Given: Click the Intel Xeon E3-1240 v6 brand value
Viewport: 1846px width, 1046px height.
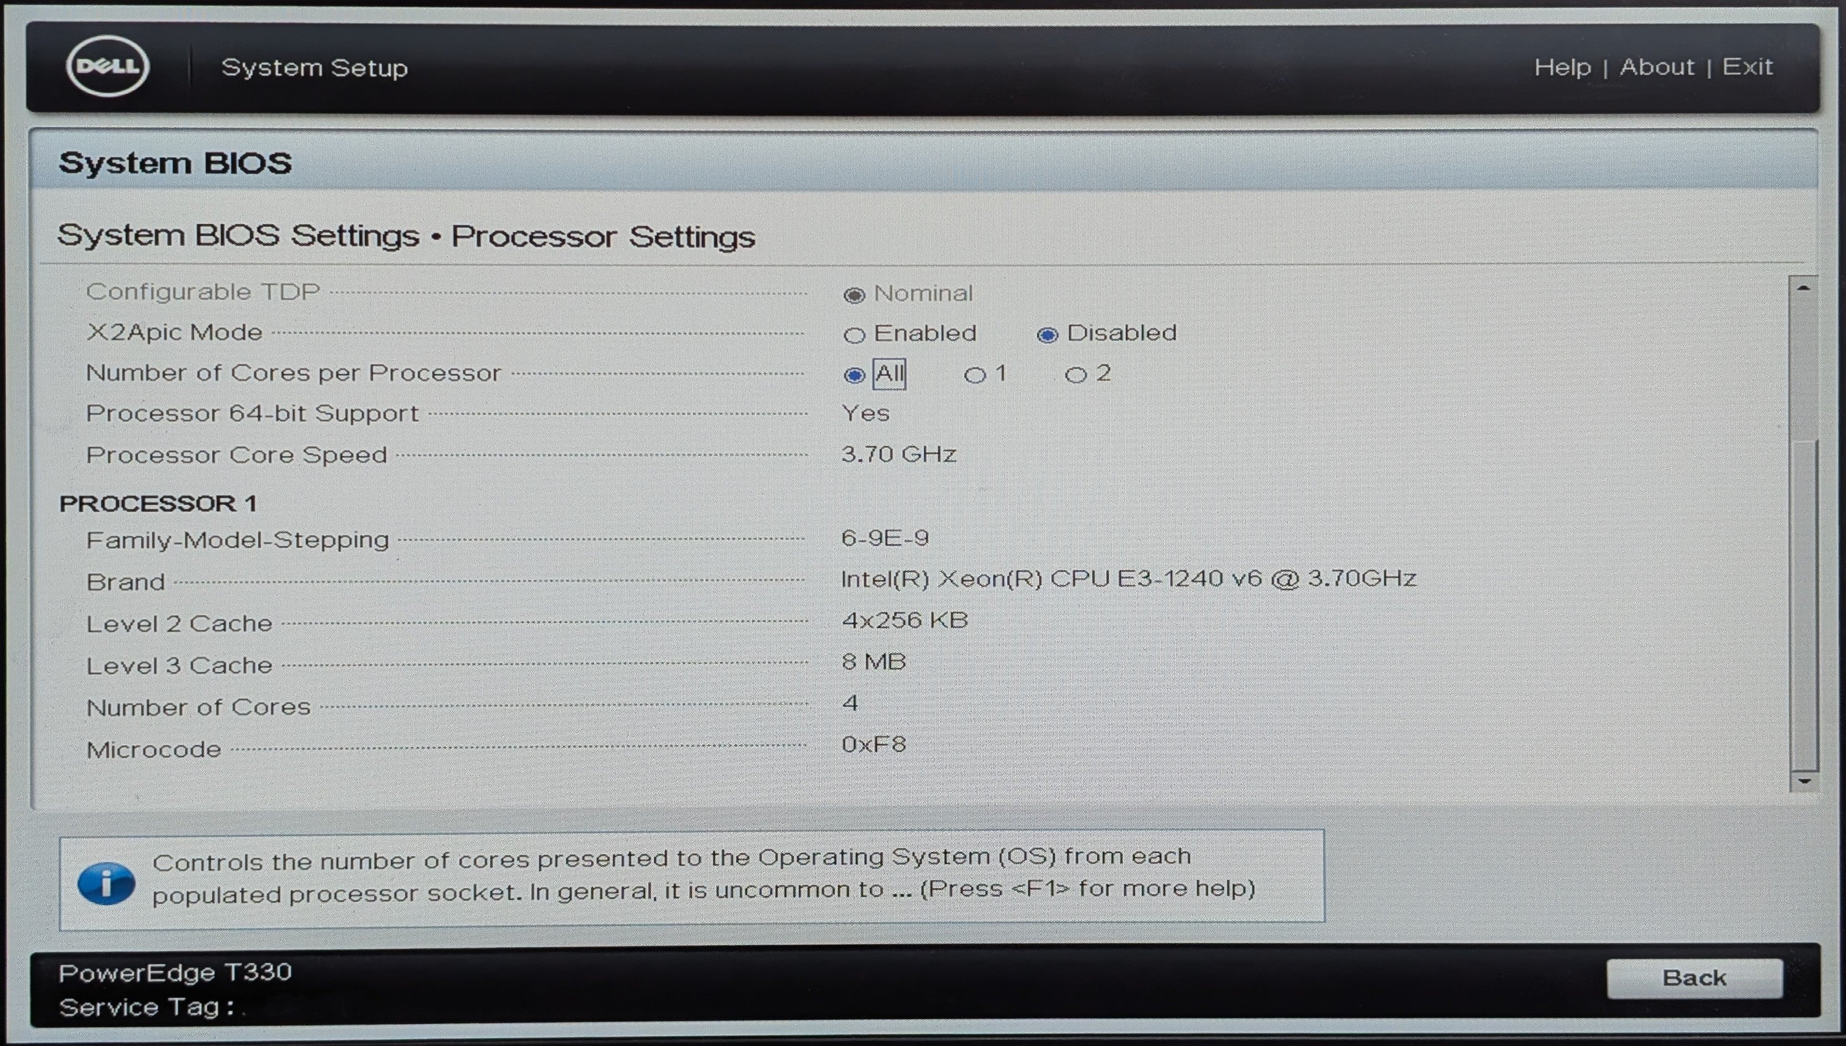Looking at the screenshot, I should [x=1128, y=578].
